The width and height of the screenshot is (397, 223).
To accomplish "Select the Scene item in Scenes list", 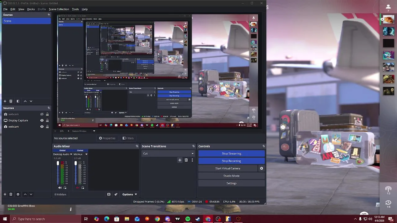I will coord(26,21).
